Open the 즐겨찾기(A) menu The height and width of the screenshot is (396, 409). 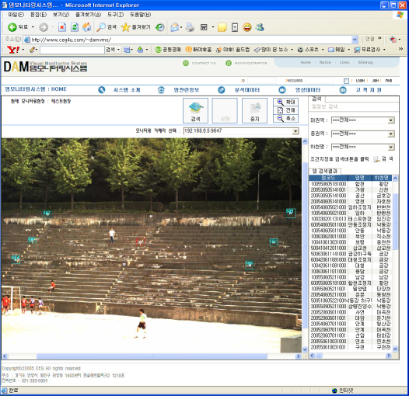88,15
